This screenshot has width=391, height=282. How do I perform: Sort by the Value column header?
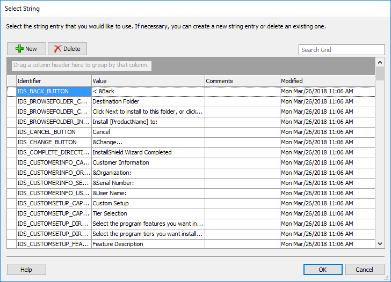(x=147, y=81)
